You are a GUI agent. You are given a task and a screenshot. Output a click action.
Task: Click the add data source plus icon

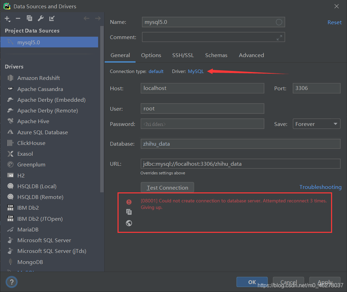[7, 19]
